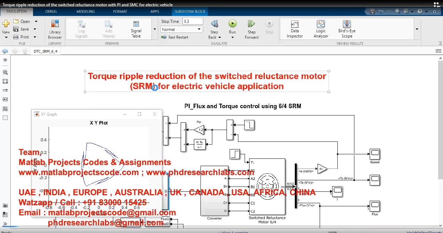Image resolution: width=443 pixels, height=233 pixels.
Task: Click the zoom in canvas icon
Action: [x=5, y=72]
